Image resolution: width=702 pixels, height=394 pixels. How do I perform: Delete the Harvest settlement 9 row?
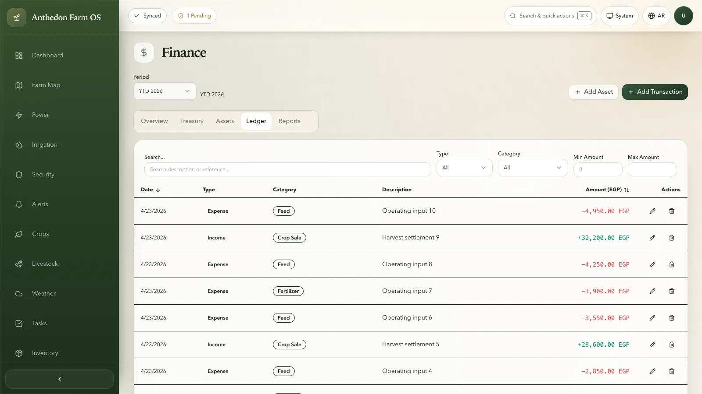[x=672, y=238]
